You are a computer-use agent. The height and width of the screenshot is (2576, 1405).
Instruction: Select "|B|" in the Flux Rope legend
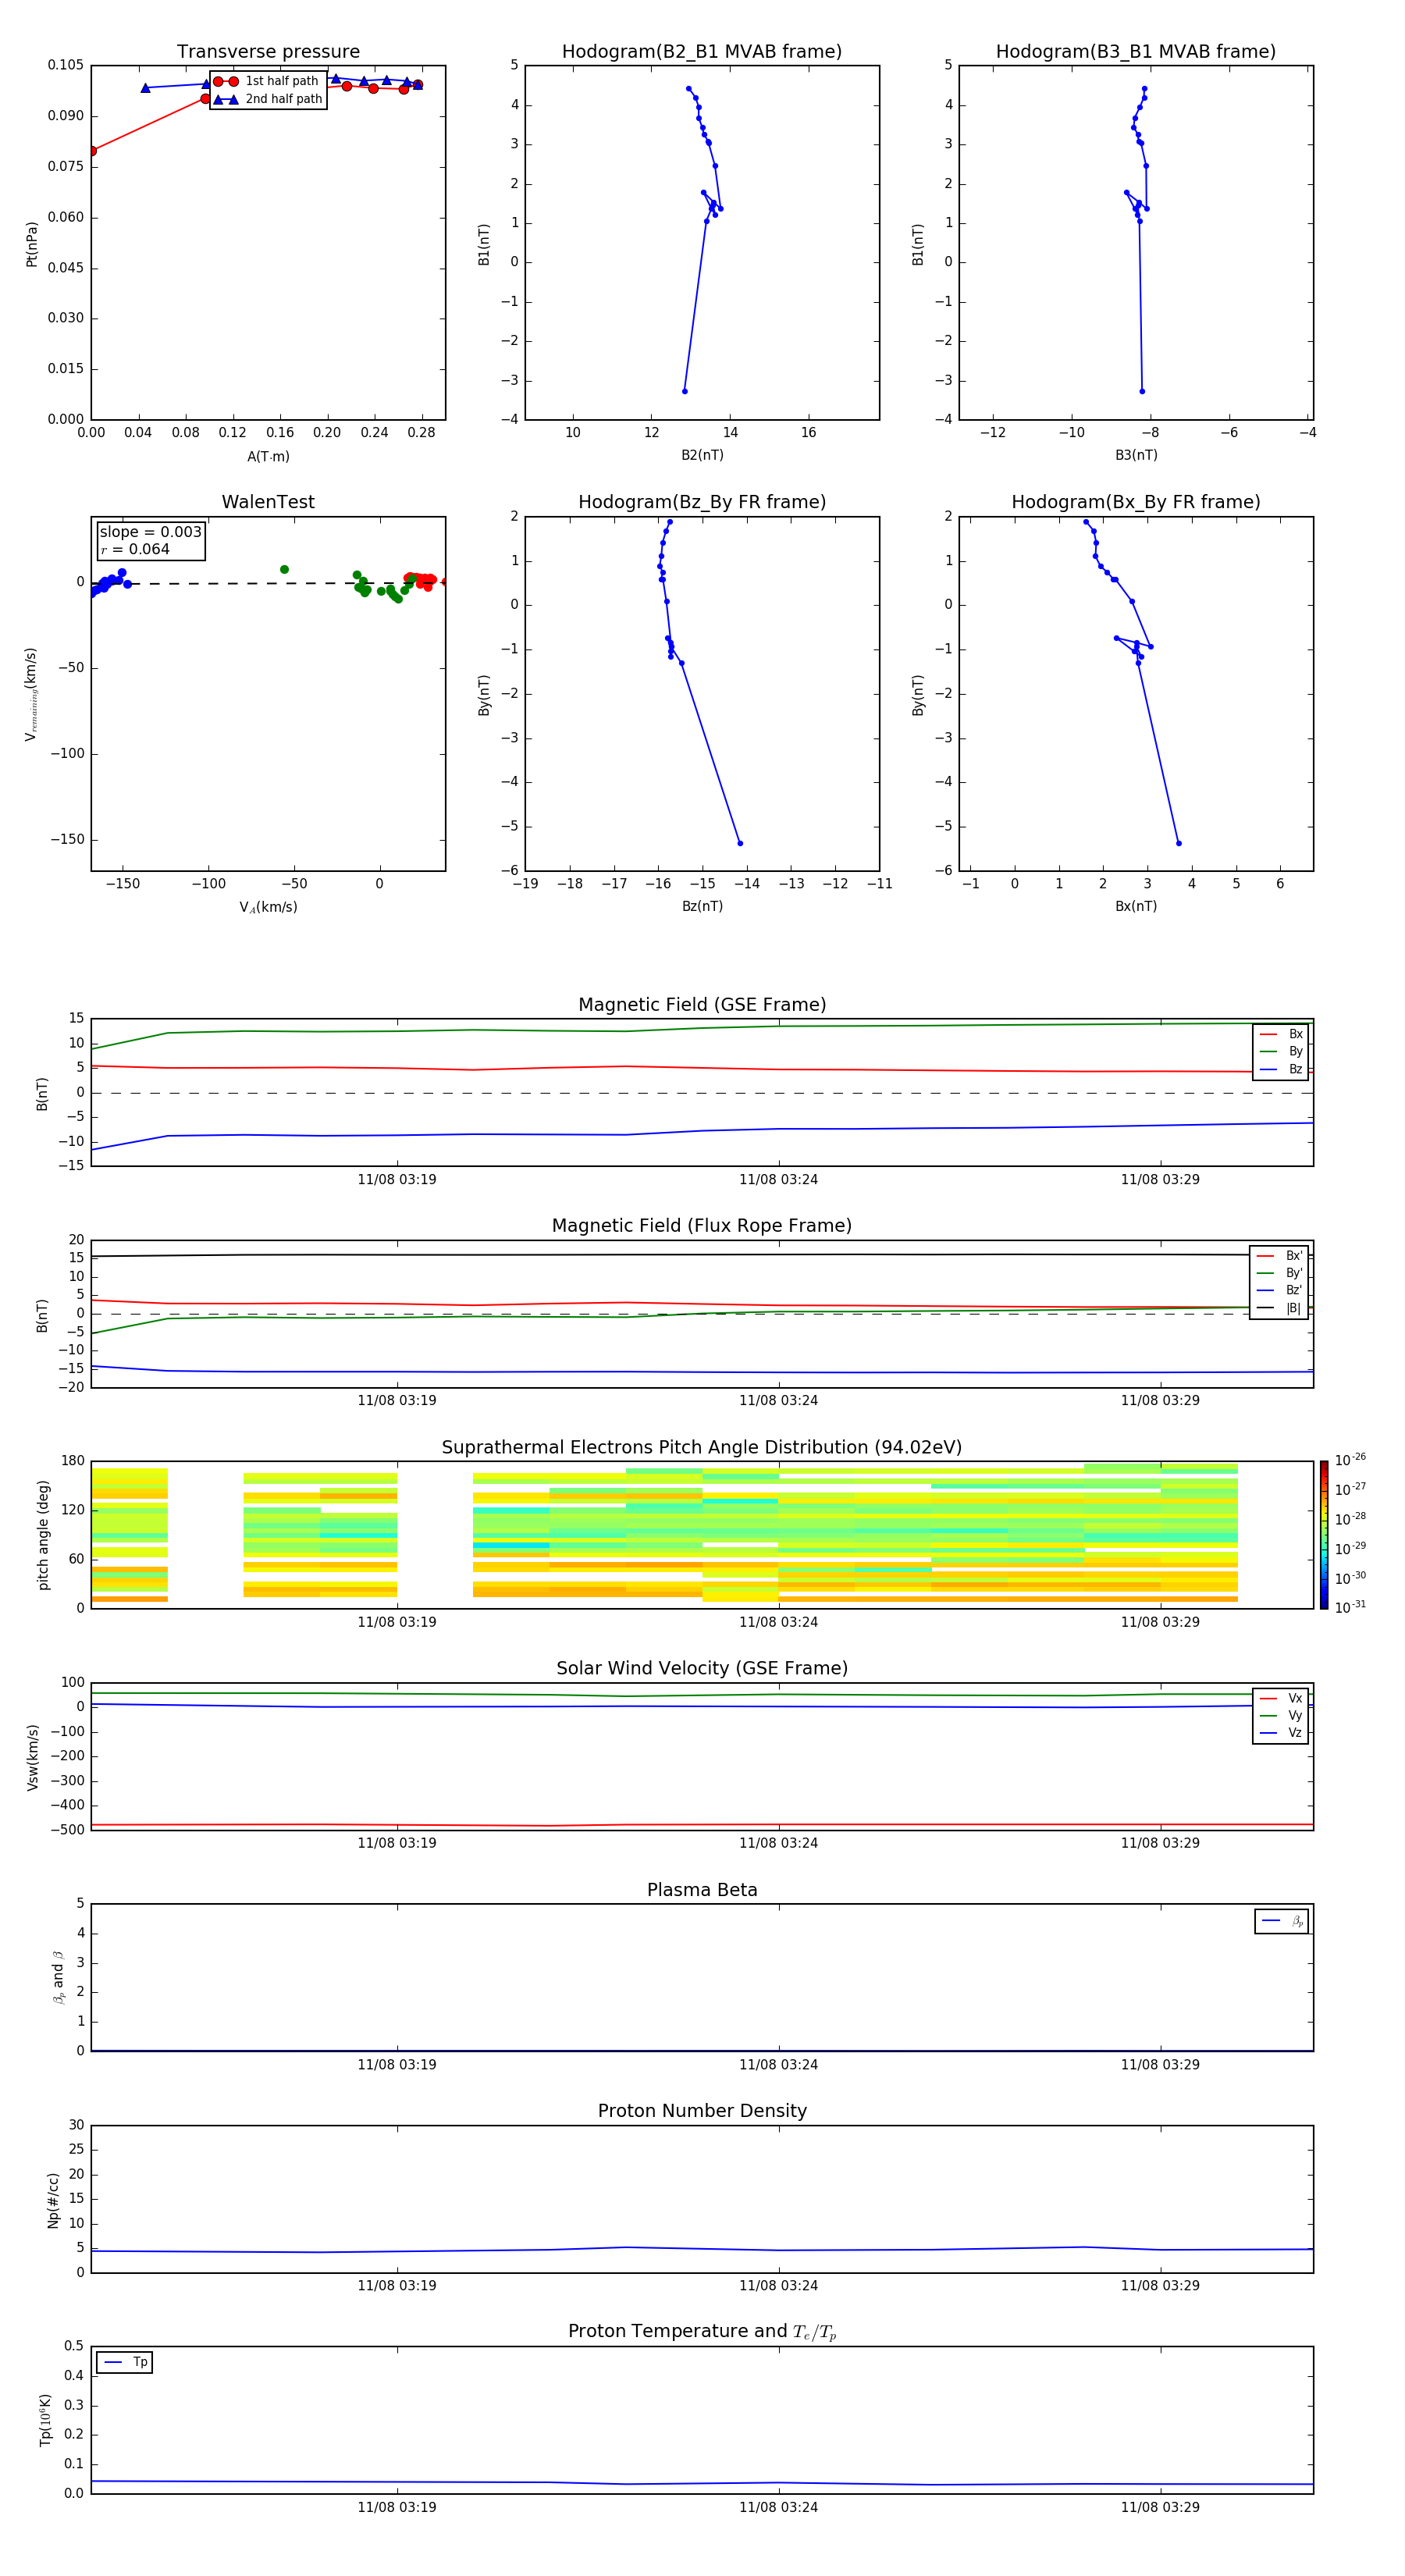pos(1279,1308)
